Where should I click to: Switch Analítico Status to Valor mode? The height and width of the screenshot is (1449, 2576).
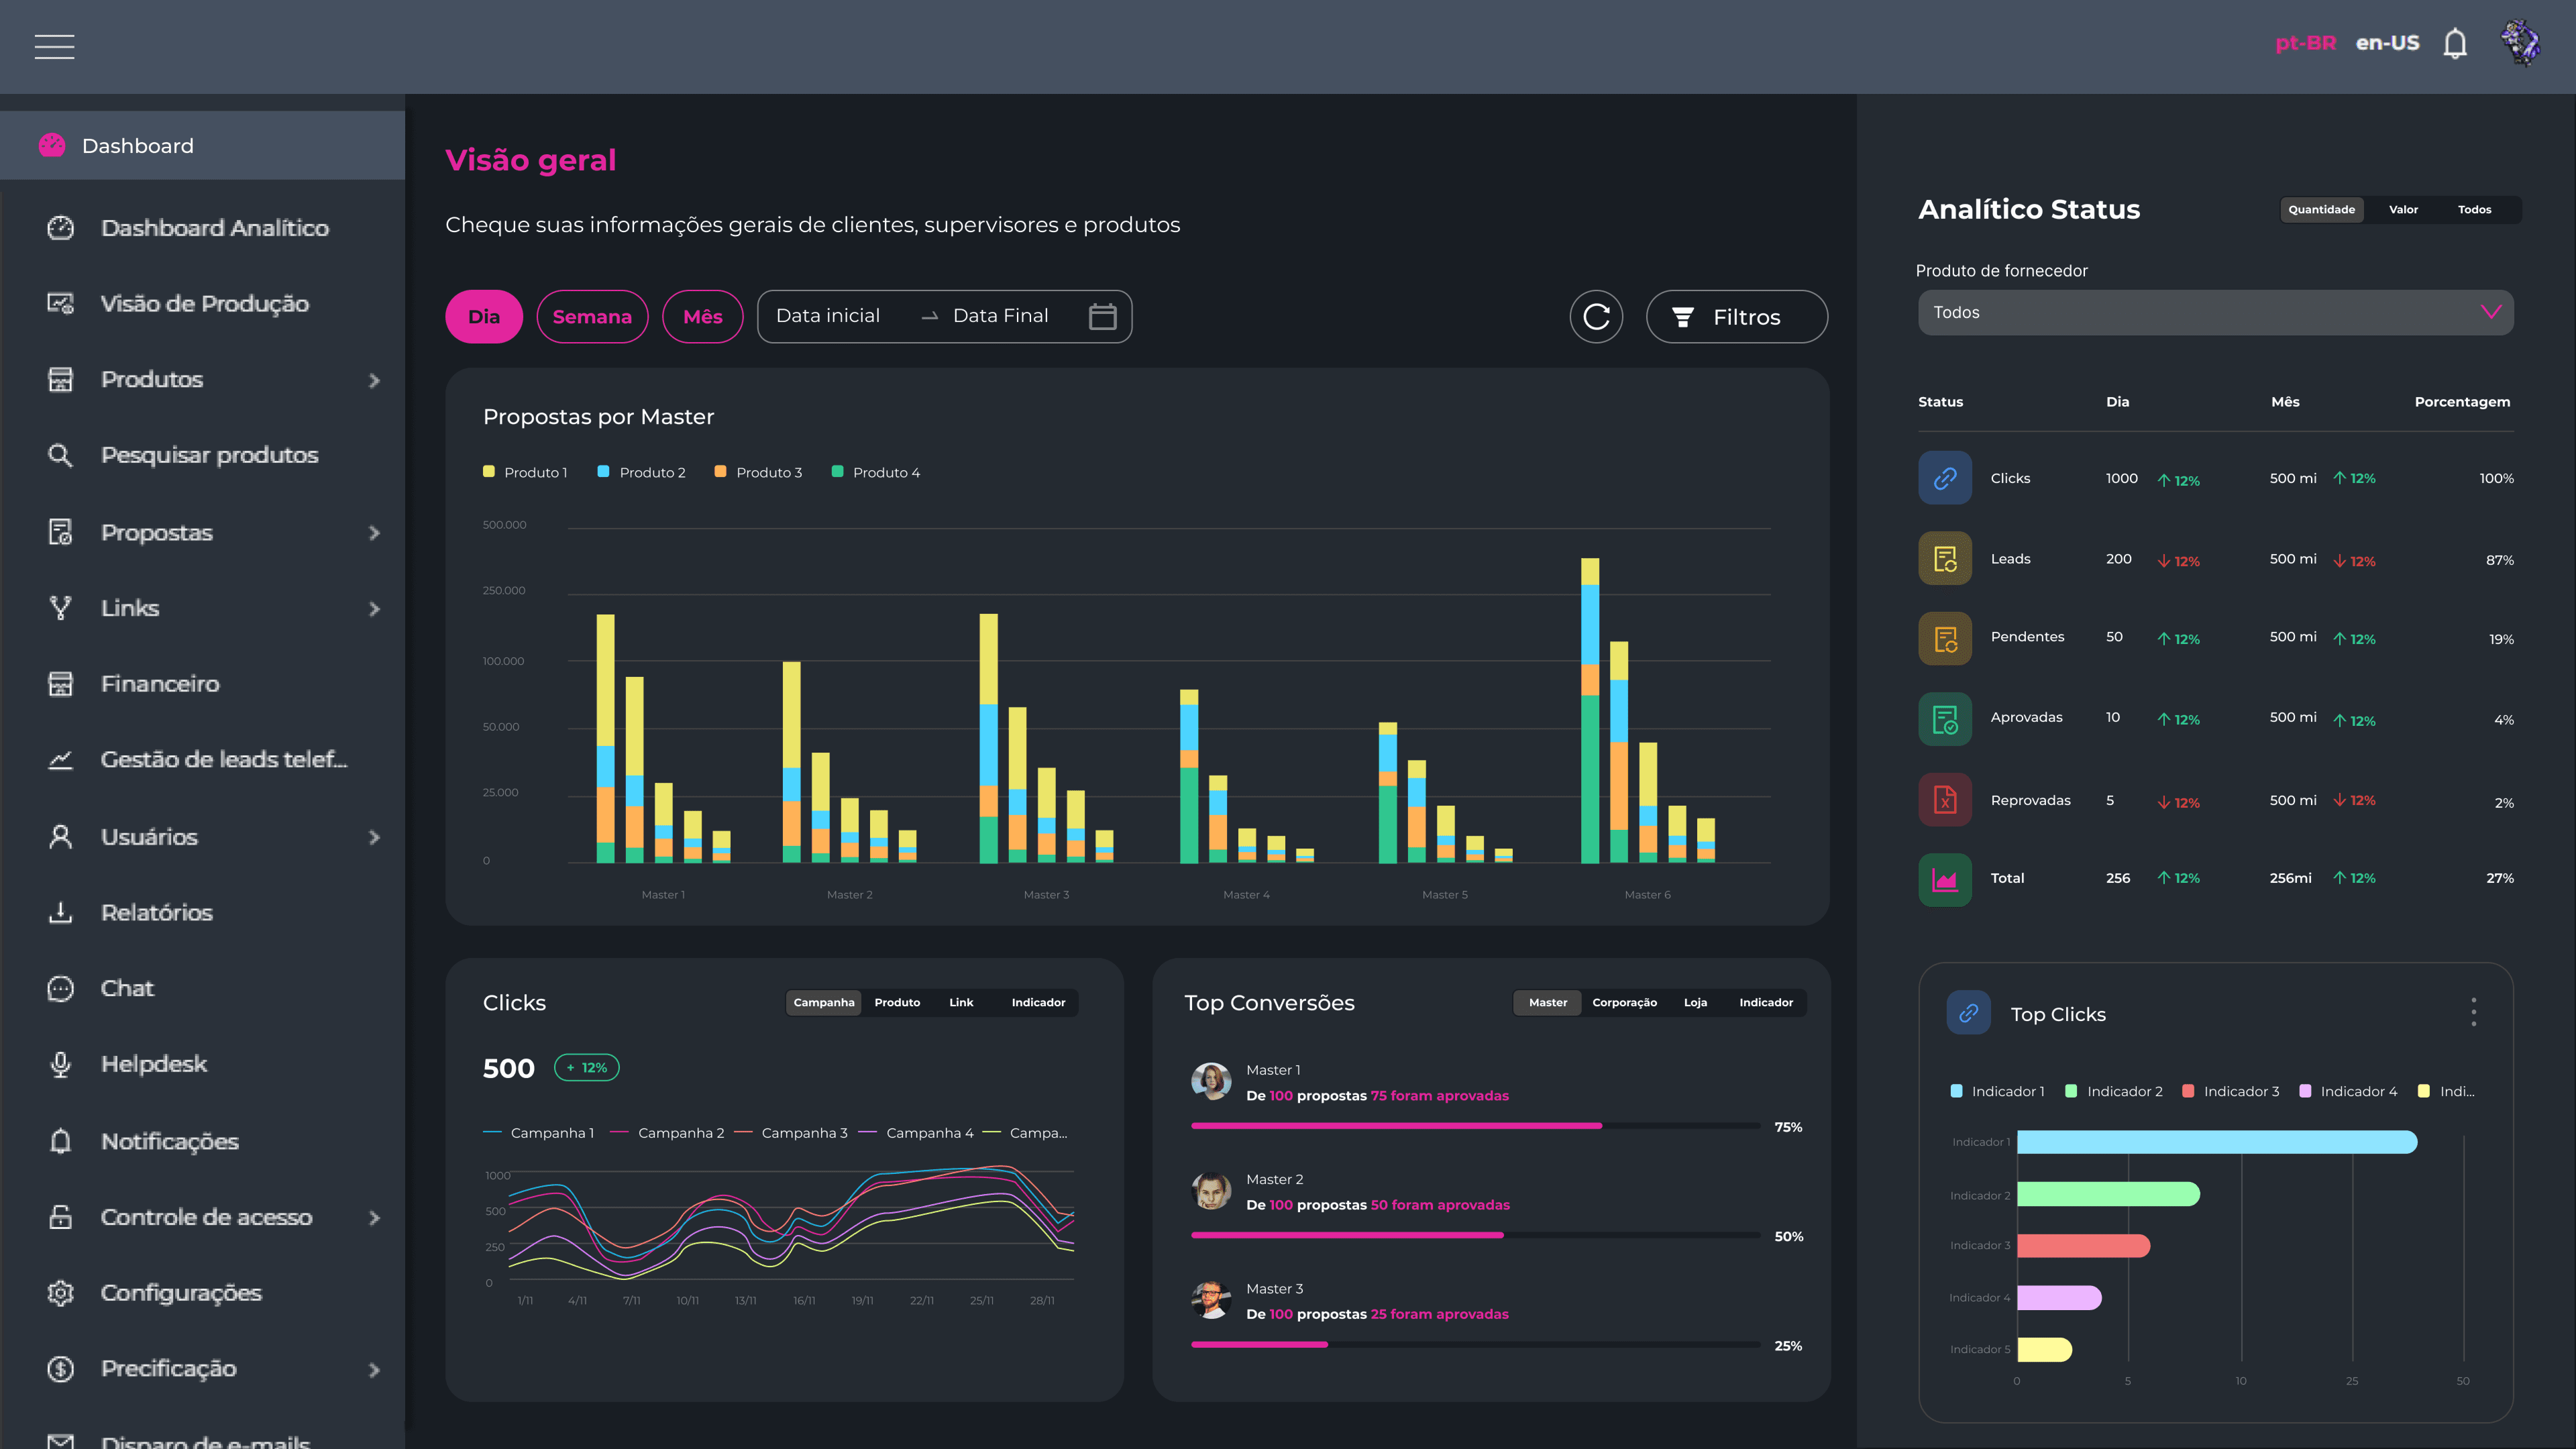(2403, 209)
